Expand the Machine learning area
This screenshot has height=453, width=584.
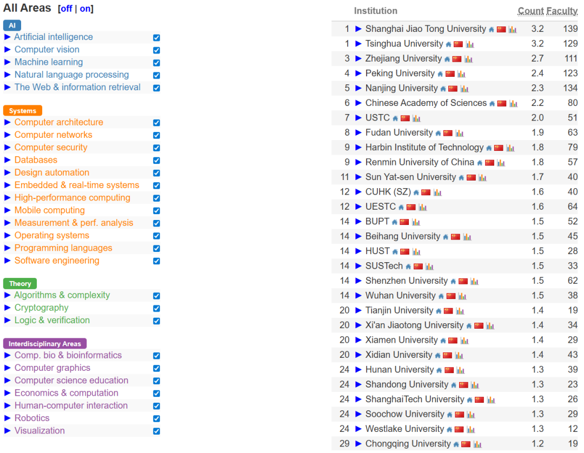click(x=6, y=62)
